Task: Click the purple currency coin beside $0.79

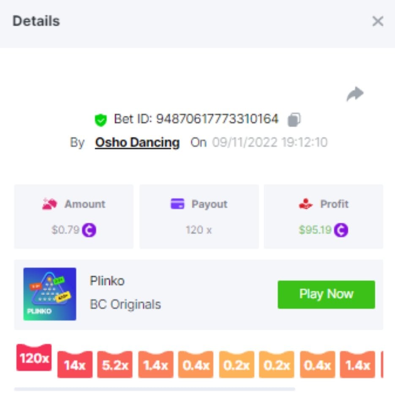Action: click(x=89, y=230)
